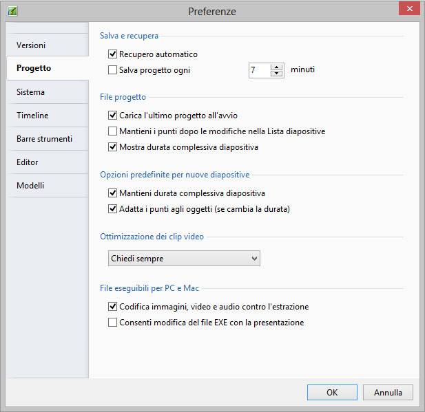Click the Annulla button
425x412 pixels.
[x=388, y=393]
